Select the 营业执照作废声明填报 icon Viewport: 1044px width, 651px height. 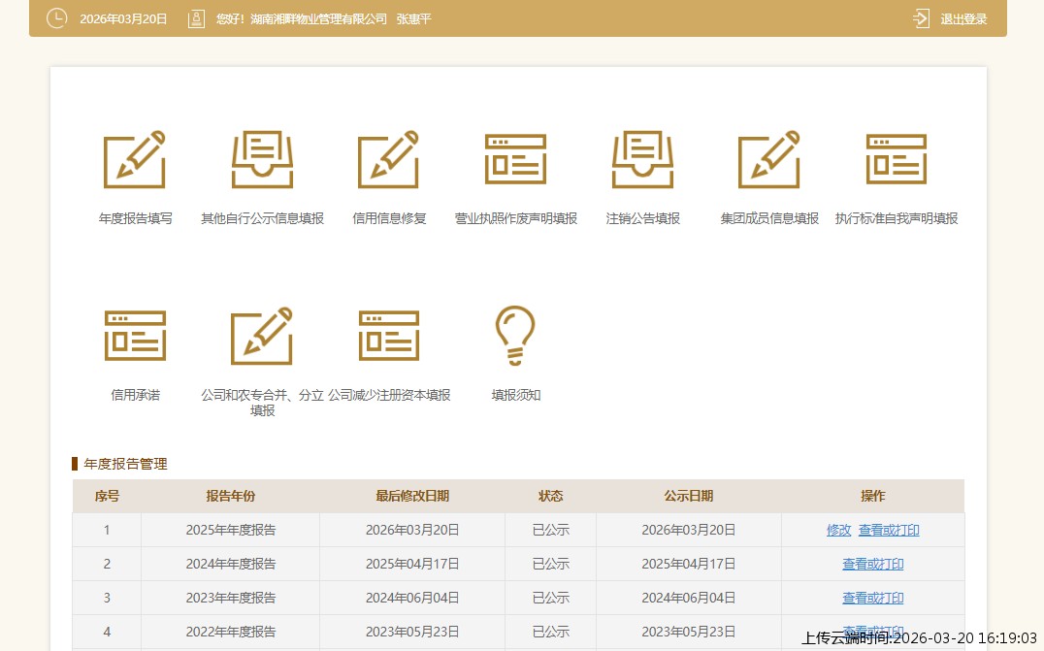pyautogui.click(x=515, y=160)
